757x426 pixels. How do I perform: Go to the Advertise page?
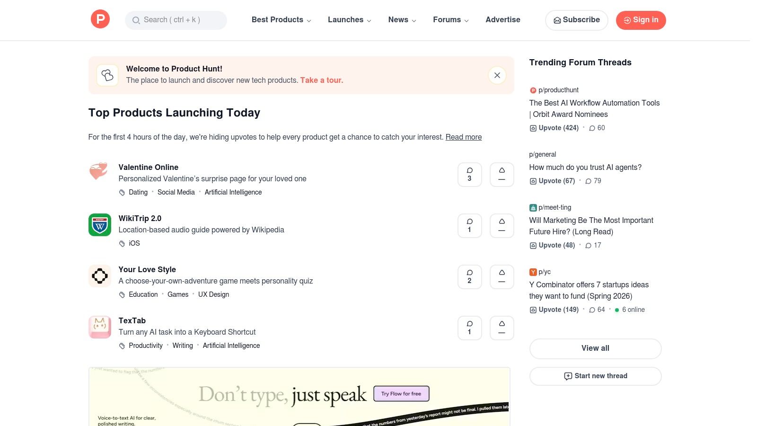click(x=502, y=20)
